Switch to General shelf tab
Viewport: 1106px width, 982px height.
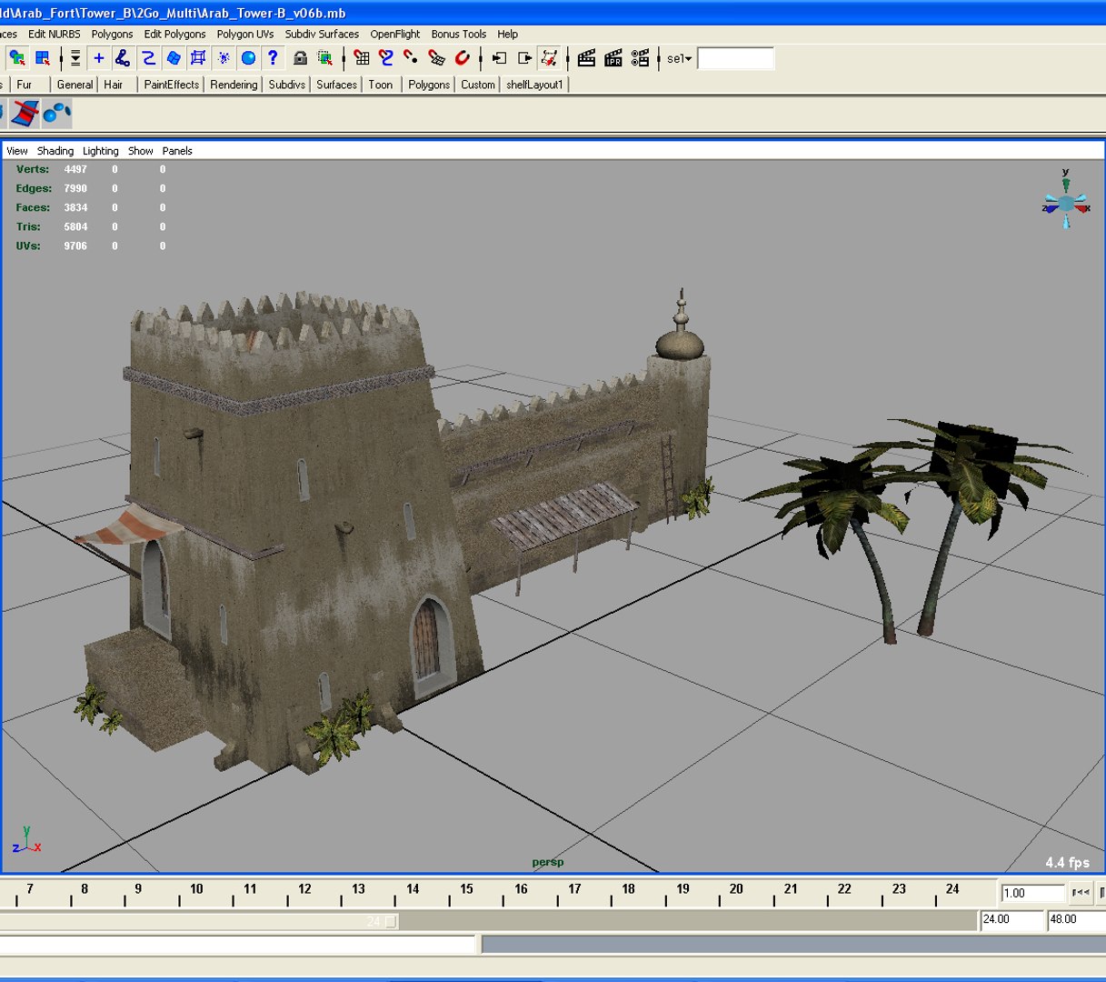pos(75,85)
